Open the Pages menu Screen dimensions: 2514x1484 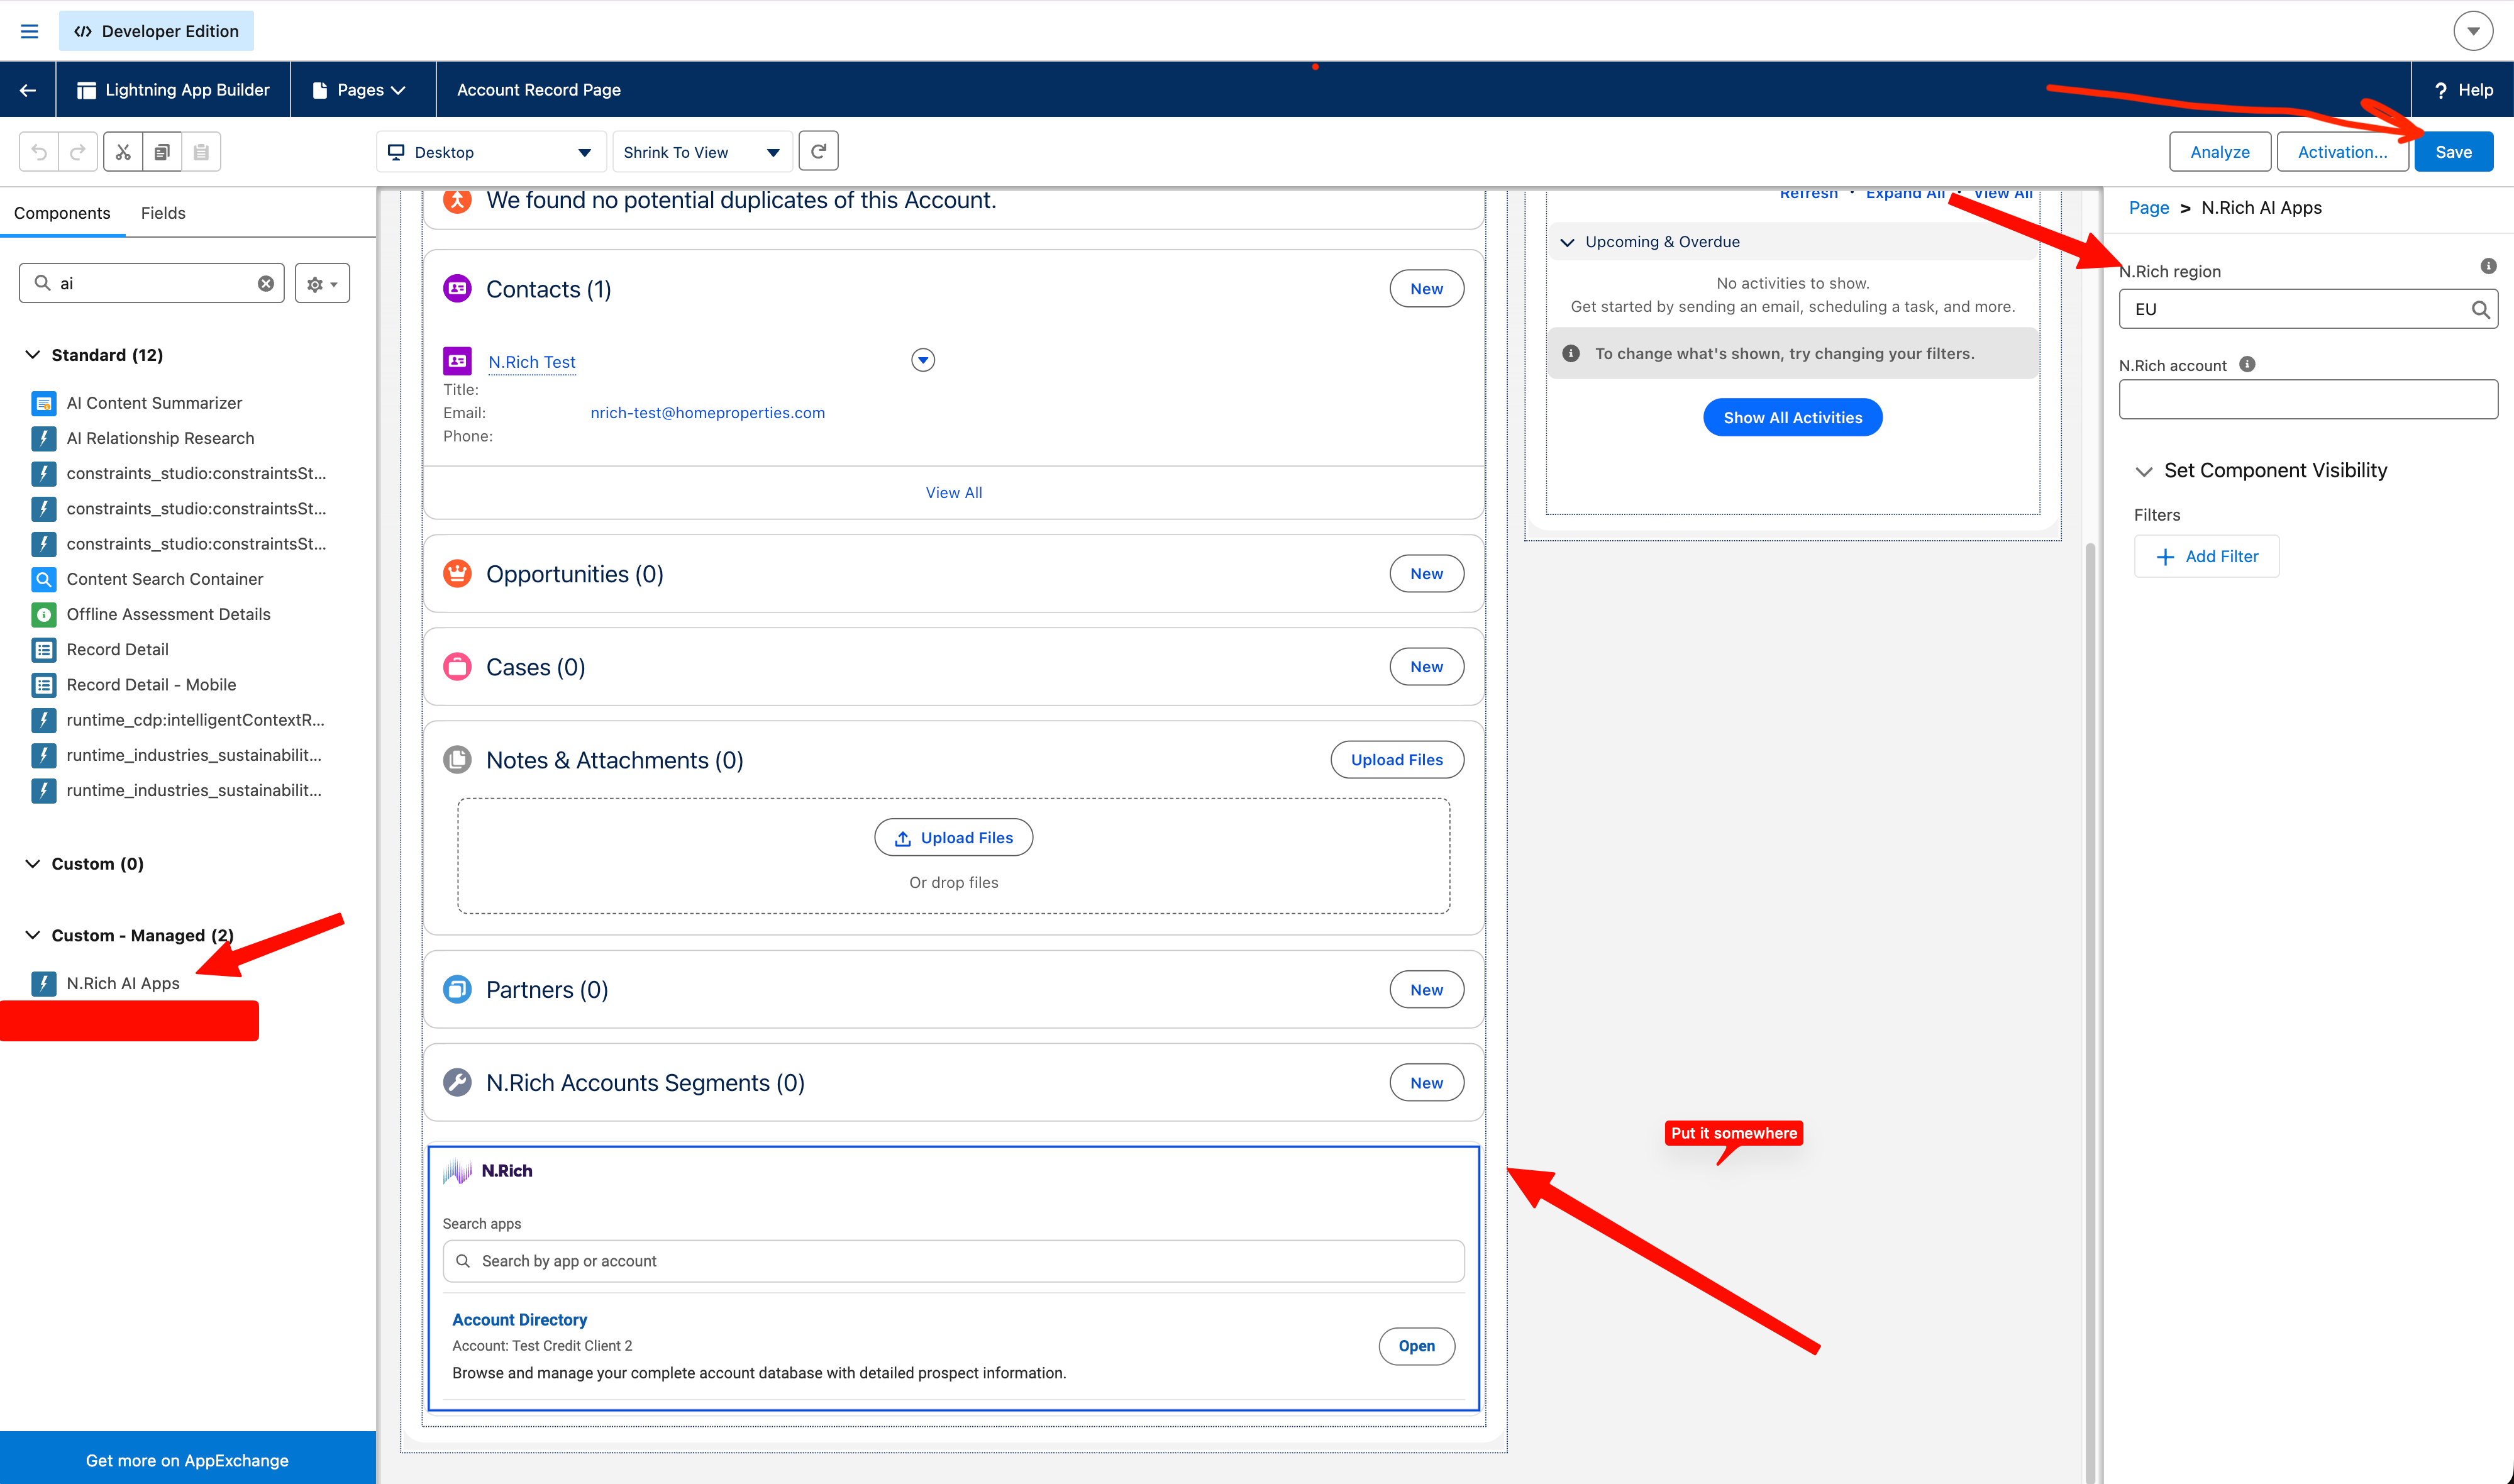(360, 90)
